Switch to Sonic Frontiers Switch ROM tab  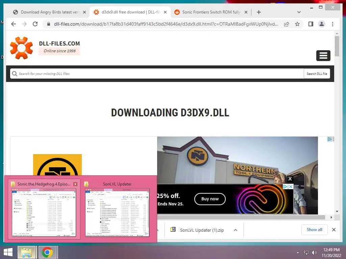point(211,12)
